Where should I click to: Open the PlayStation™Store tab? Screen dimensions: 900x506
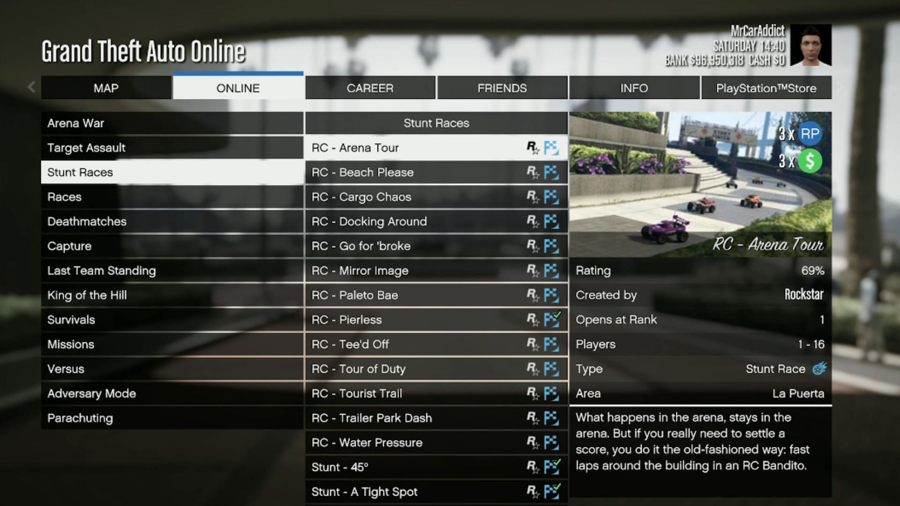(766, 88)
